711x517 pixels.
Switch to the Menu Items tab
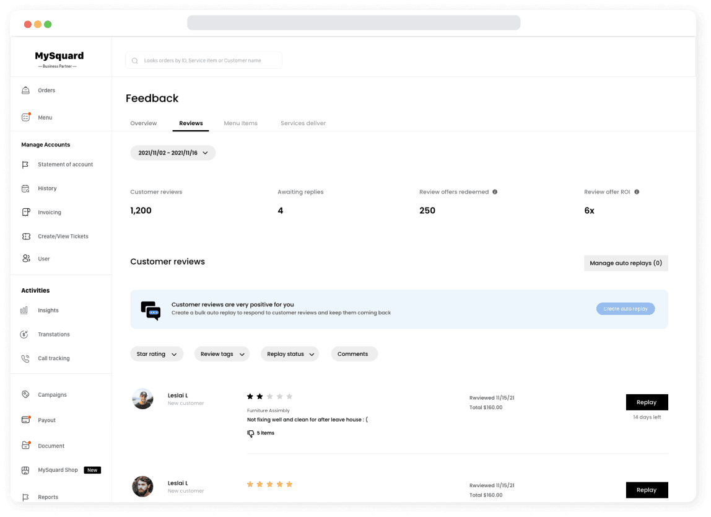[x=240, y=123]
